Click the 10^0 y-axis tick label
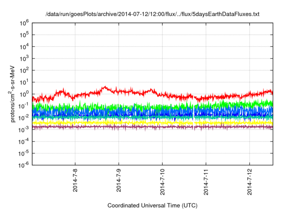301x210 pixels. 24,94
